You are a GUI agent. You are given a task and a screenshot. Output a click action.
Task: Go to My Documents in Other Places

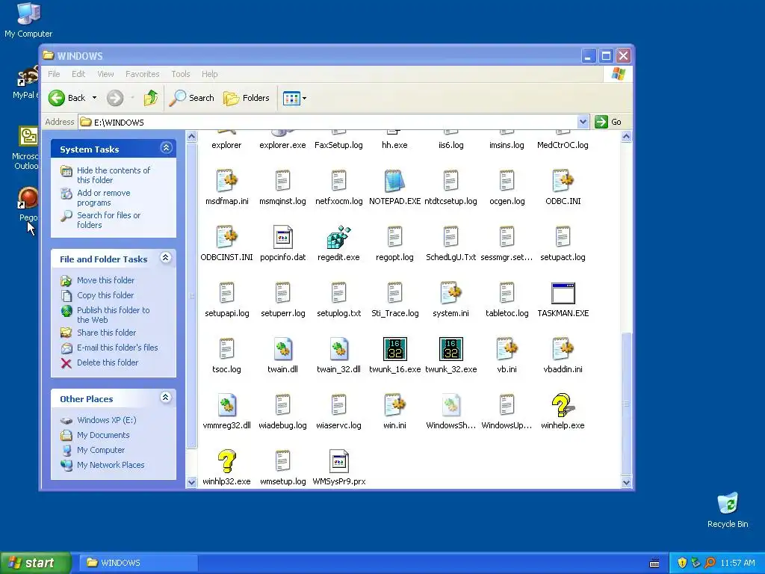point(103,436)
